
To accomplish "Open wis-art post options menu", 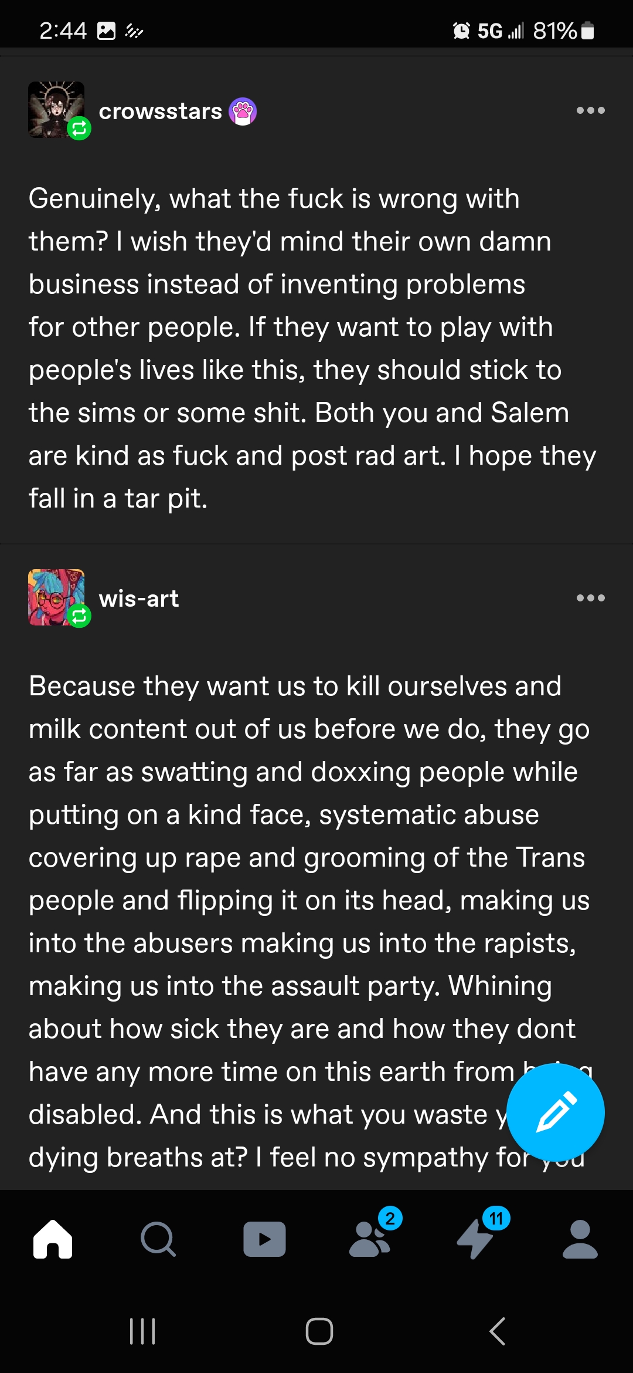I will coord(590,598).
